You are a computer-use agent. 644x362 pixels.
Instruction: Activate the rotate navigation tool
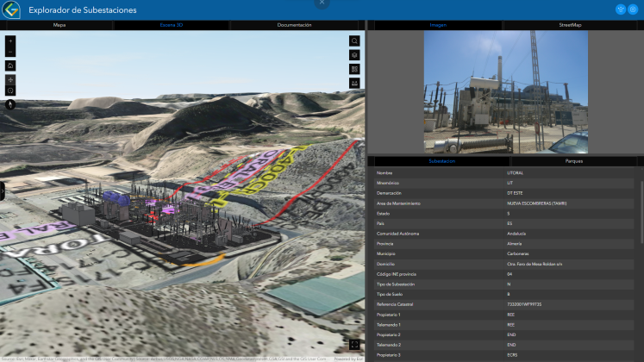point(10,90)
